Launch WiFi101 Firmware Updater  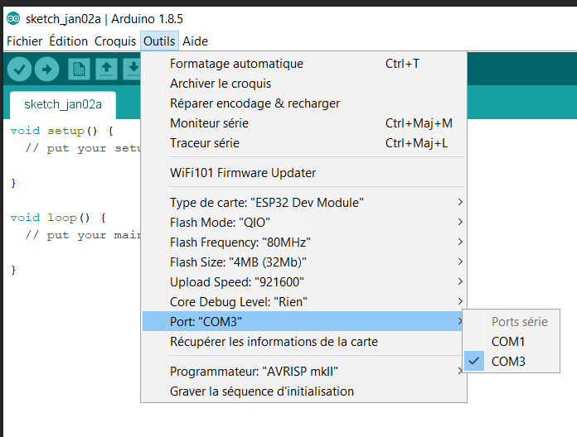[x=242, y=173]
